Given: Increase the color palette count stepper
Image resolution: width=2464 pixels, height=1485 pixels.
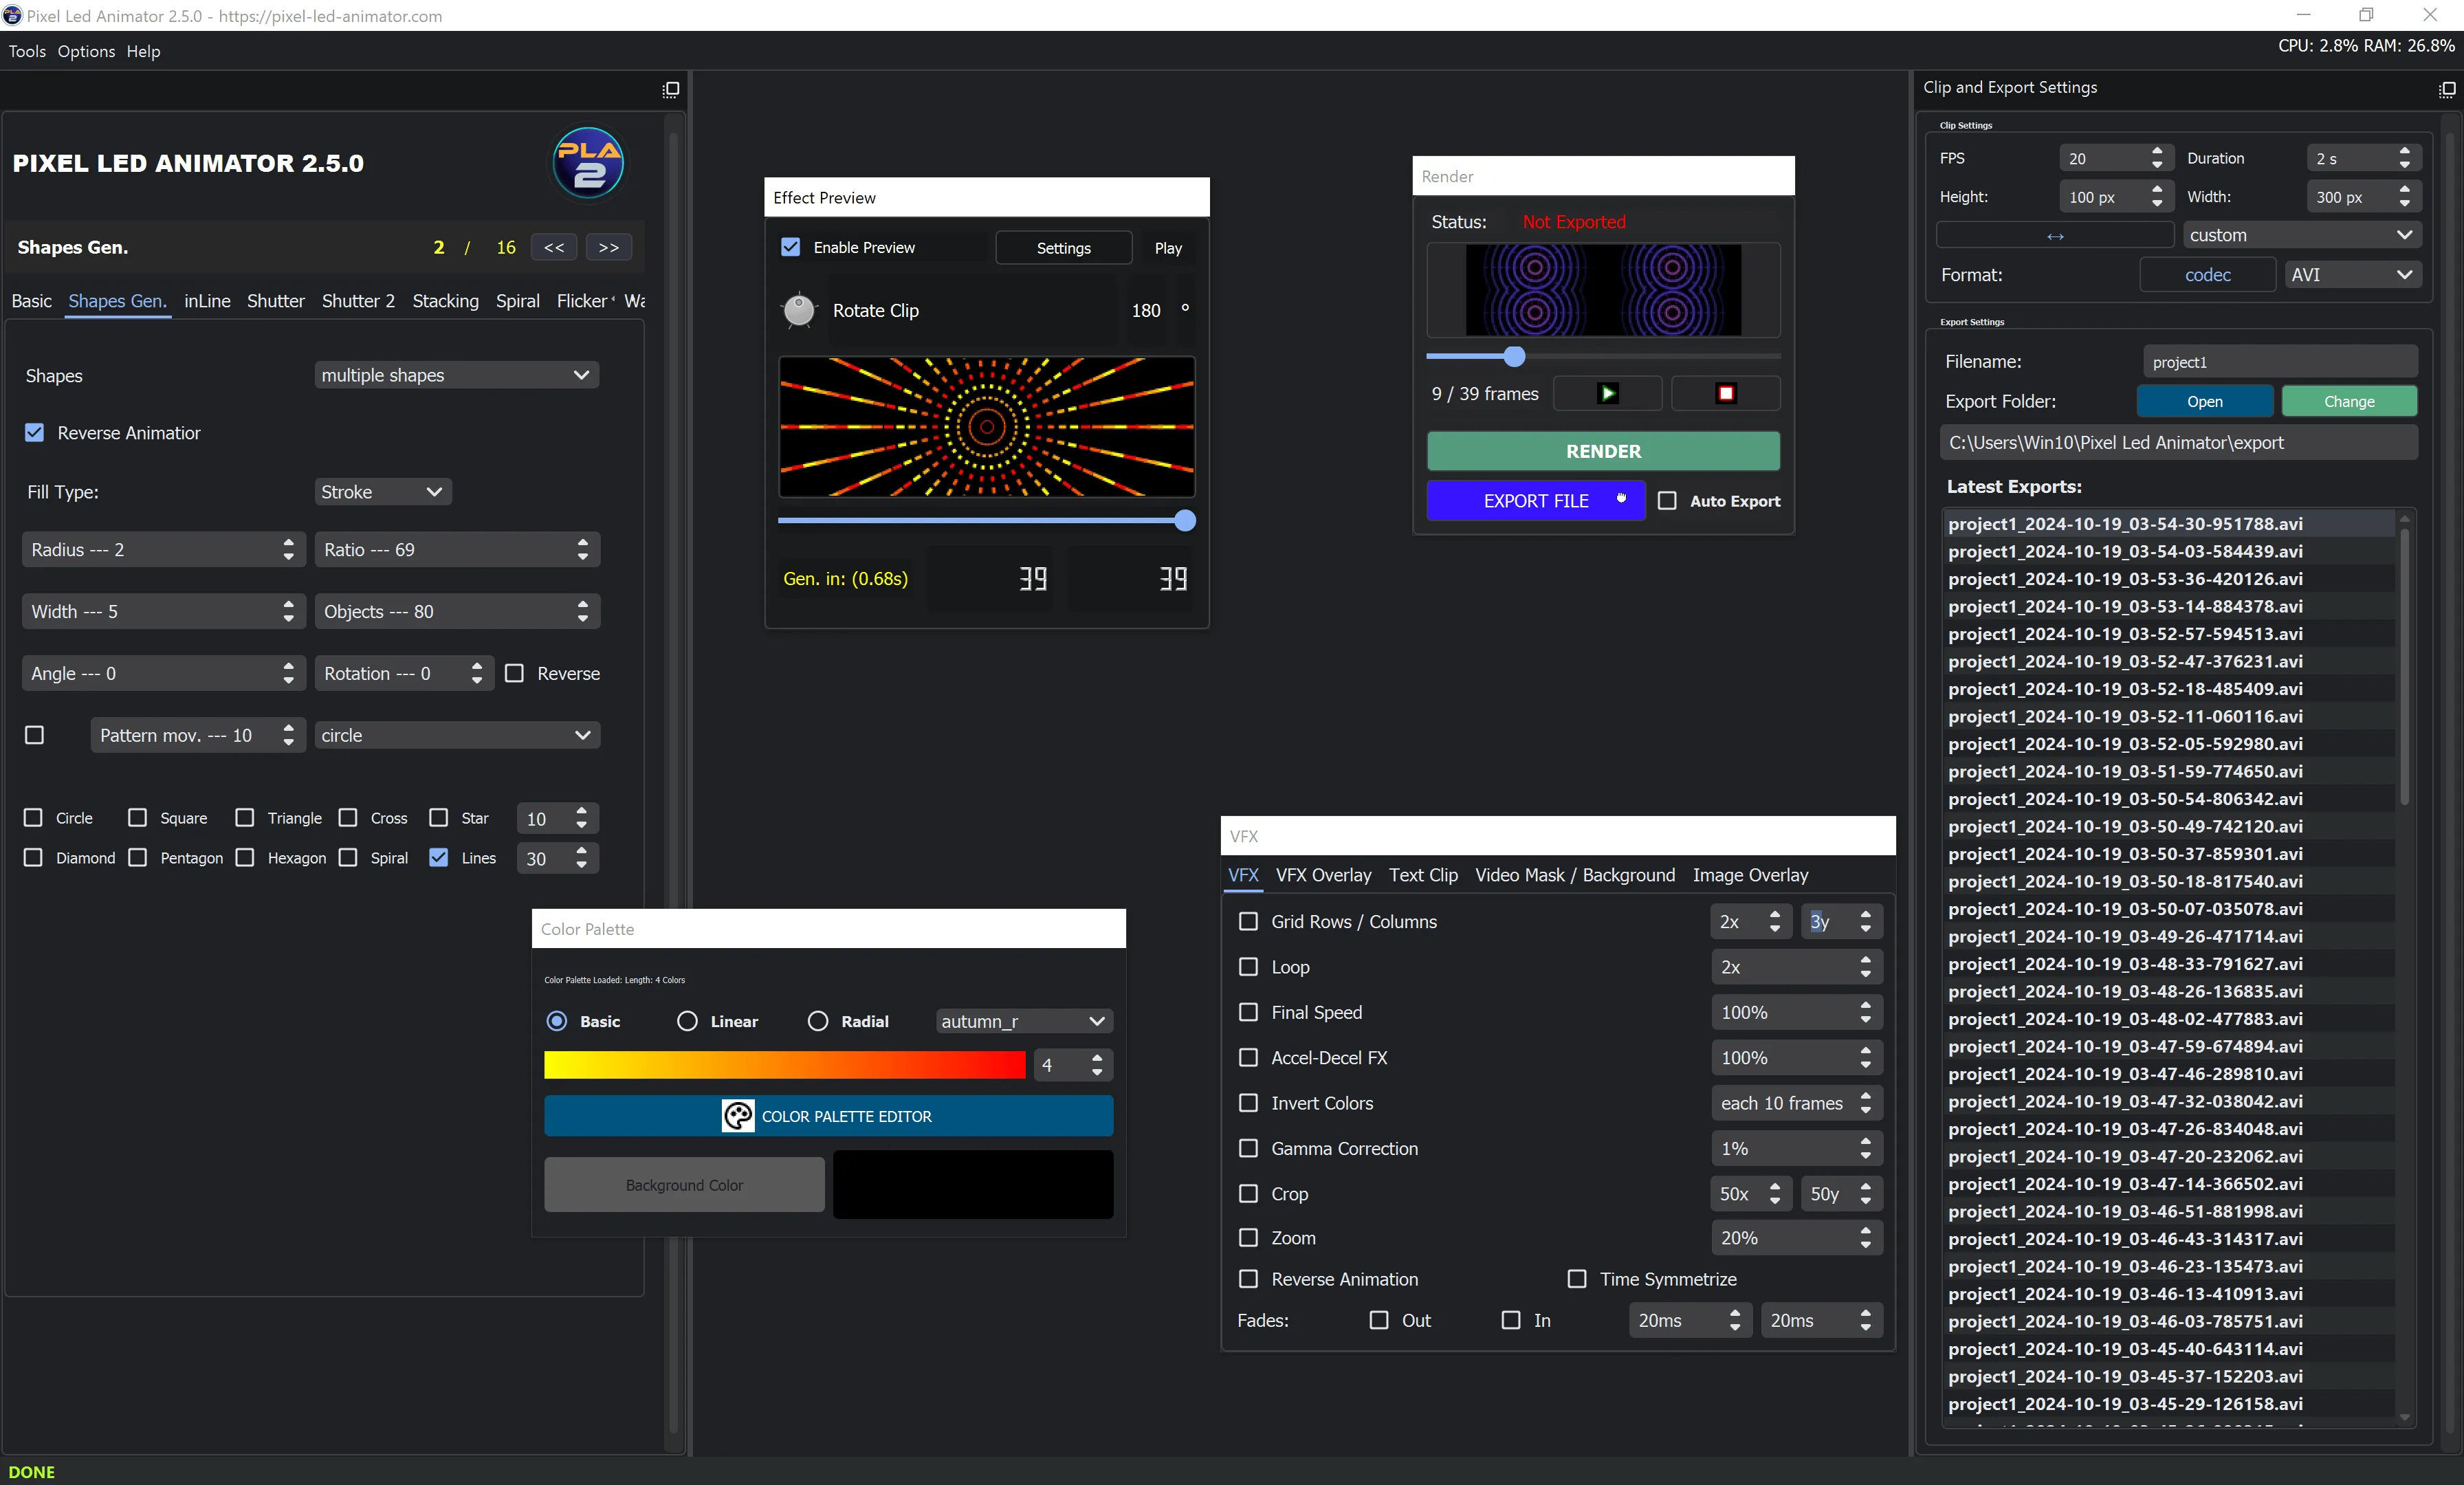Looking at the screenshot, I should [1097, 1057].
